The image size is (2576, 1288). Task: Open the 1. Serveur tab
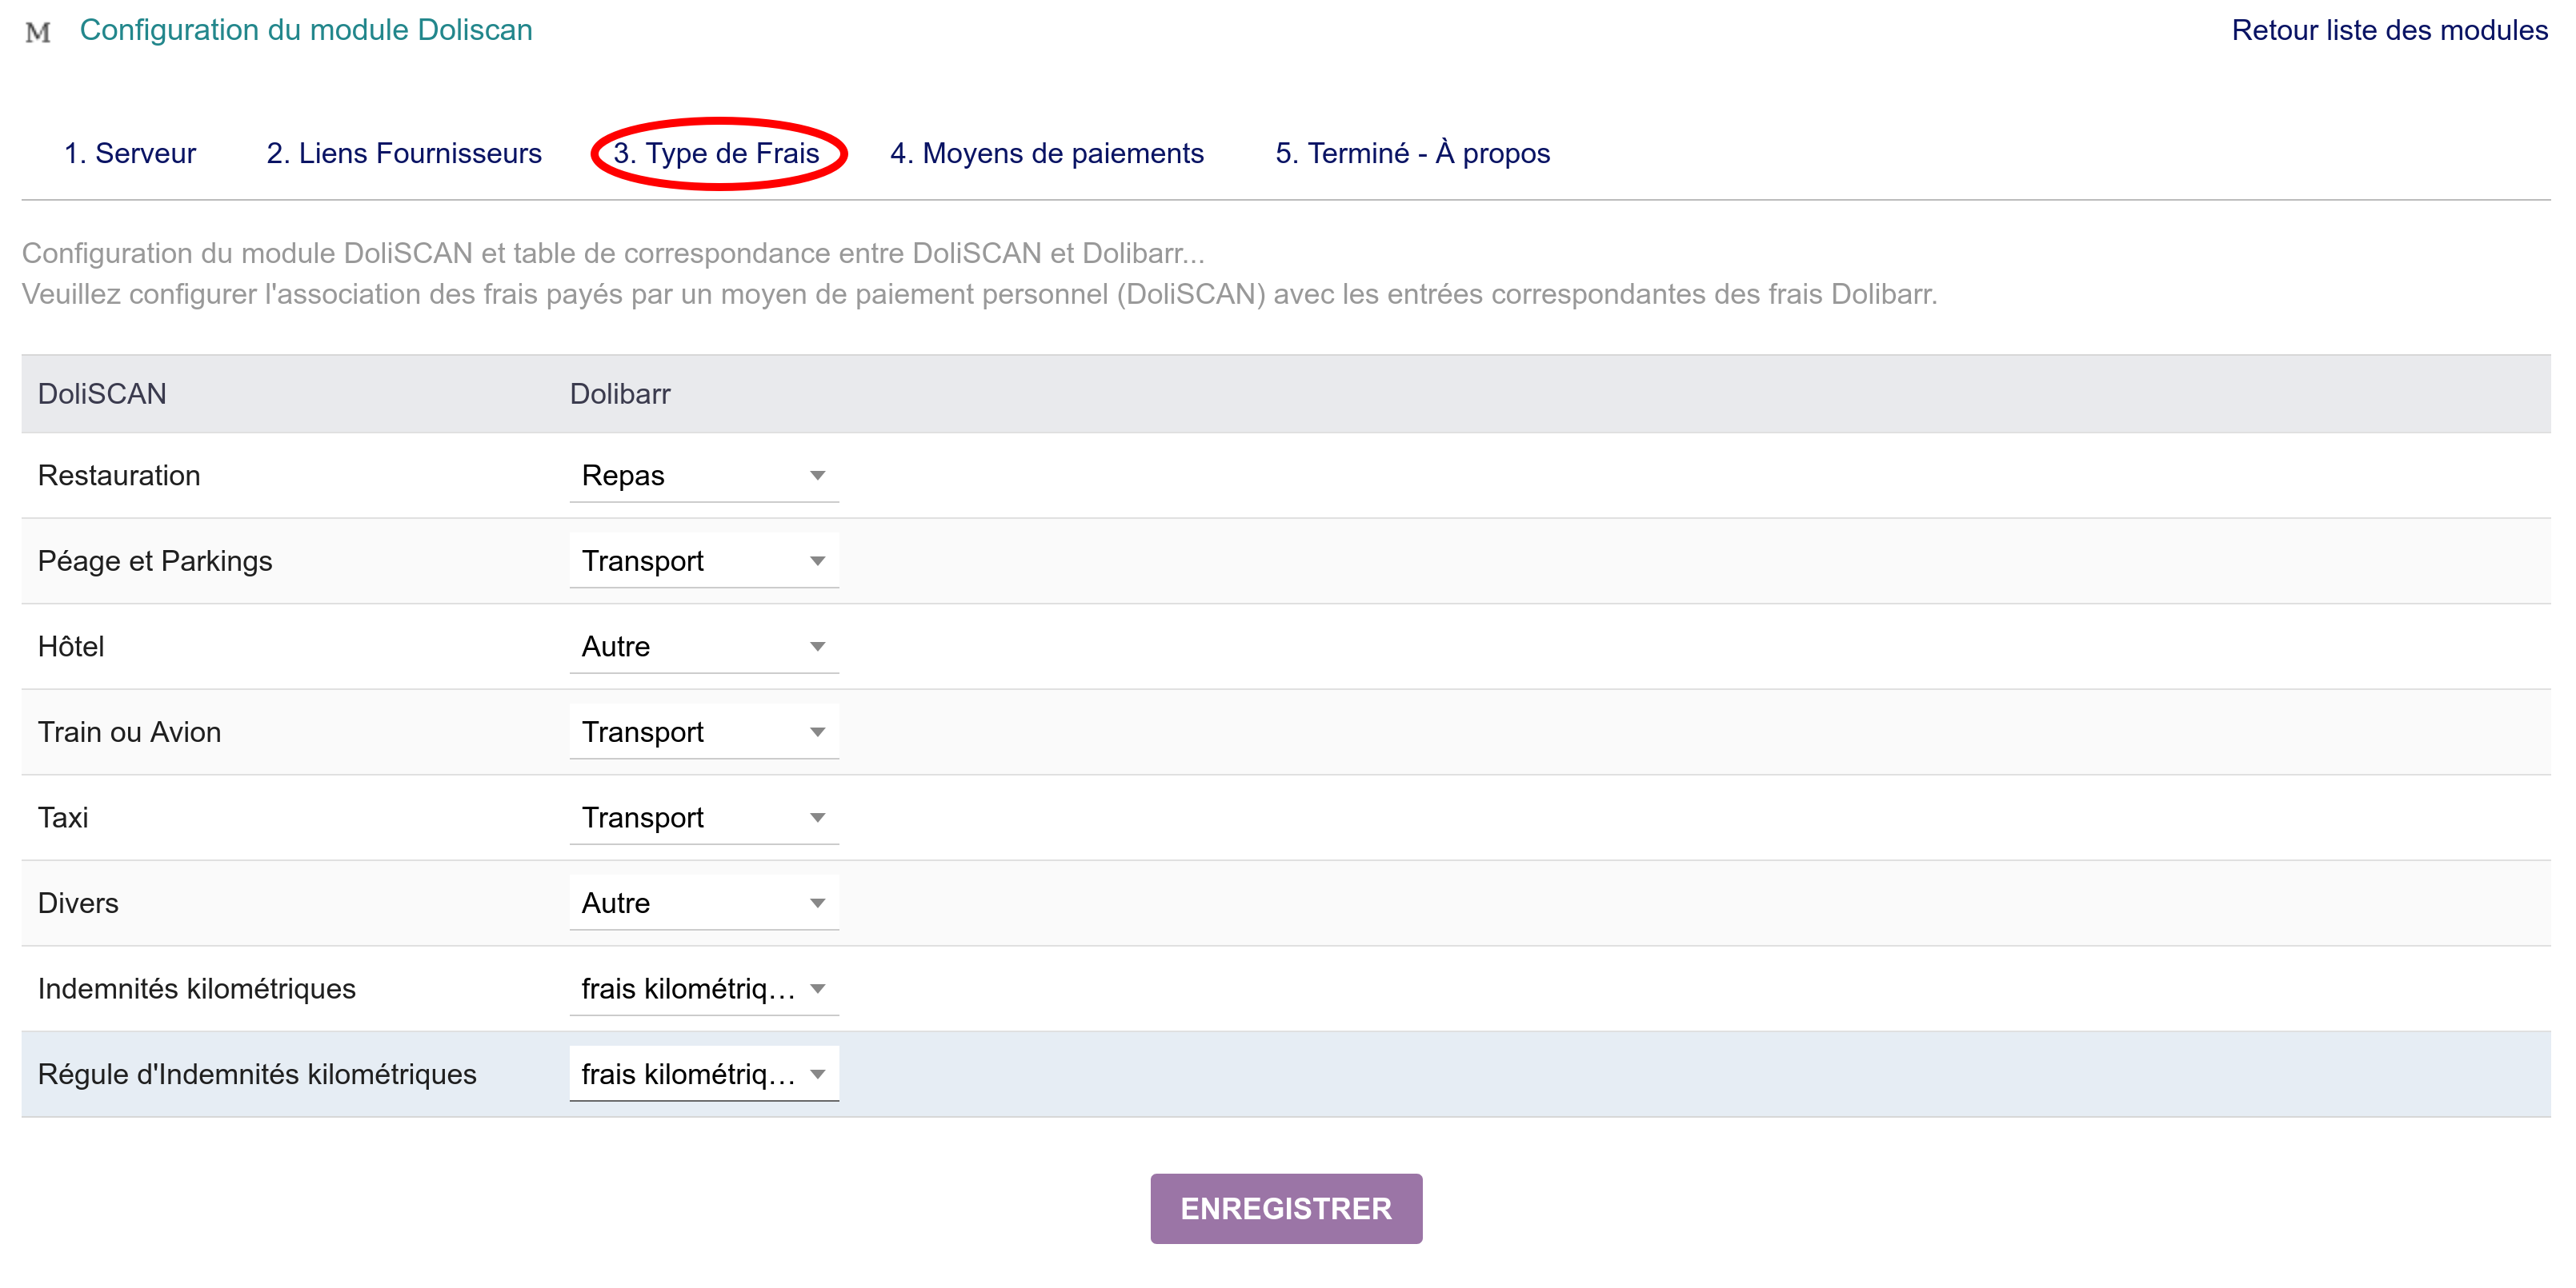(130, 153)
